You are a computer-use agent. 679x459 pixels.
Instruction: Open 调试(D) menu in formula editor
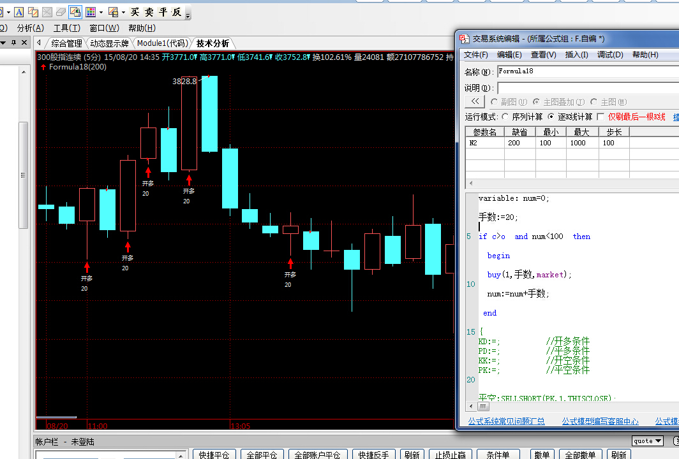click(x=609, y=55)
